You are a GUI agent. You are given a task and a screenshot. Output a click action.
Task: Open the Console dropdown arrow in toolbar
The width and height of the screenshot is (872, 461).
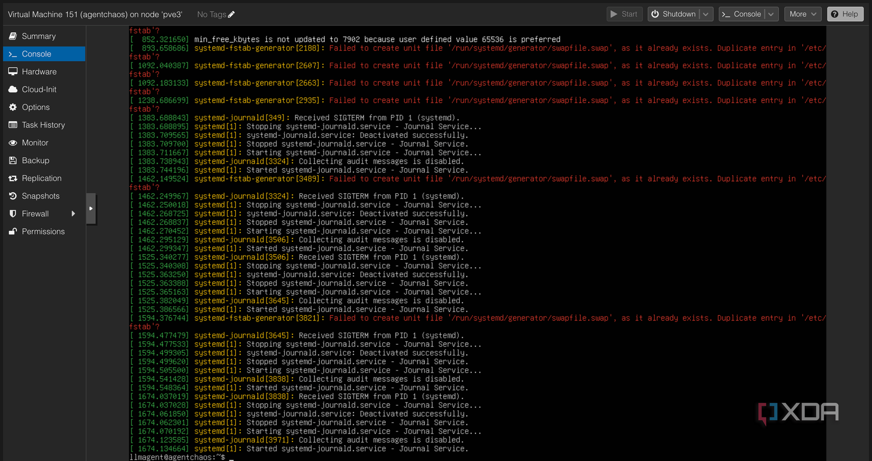771,14
